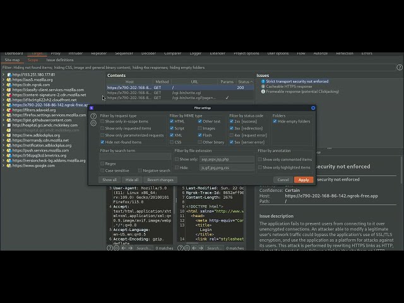Open request pane search settings gear
Screen dimensions: 404x303
116,248
